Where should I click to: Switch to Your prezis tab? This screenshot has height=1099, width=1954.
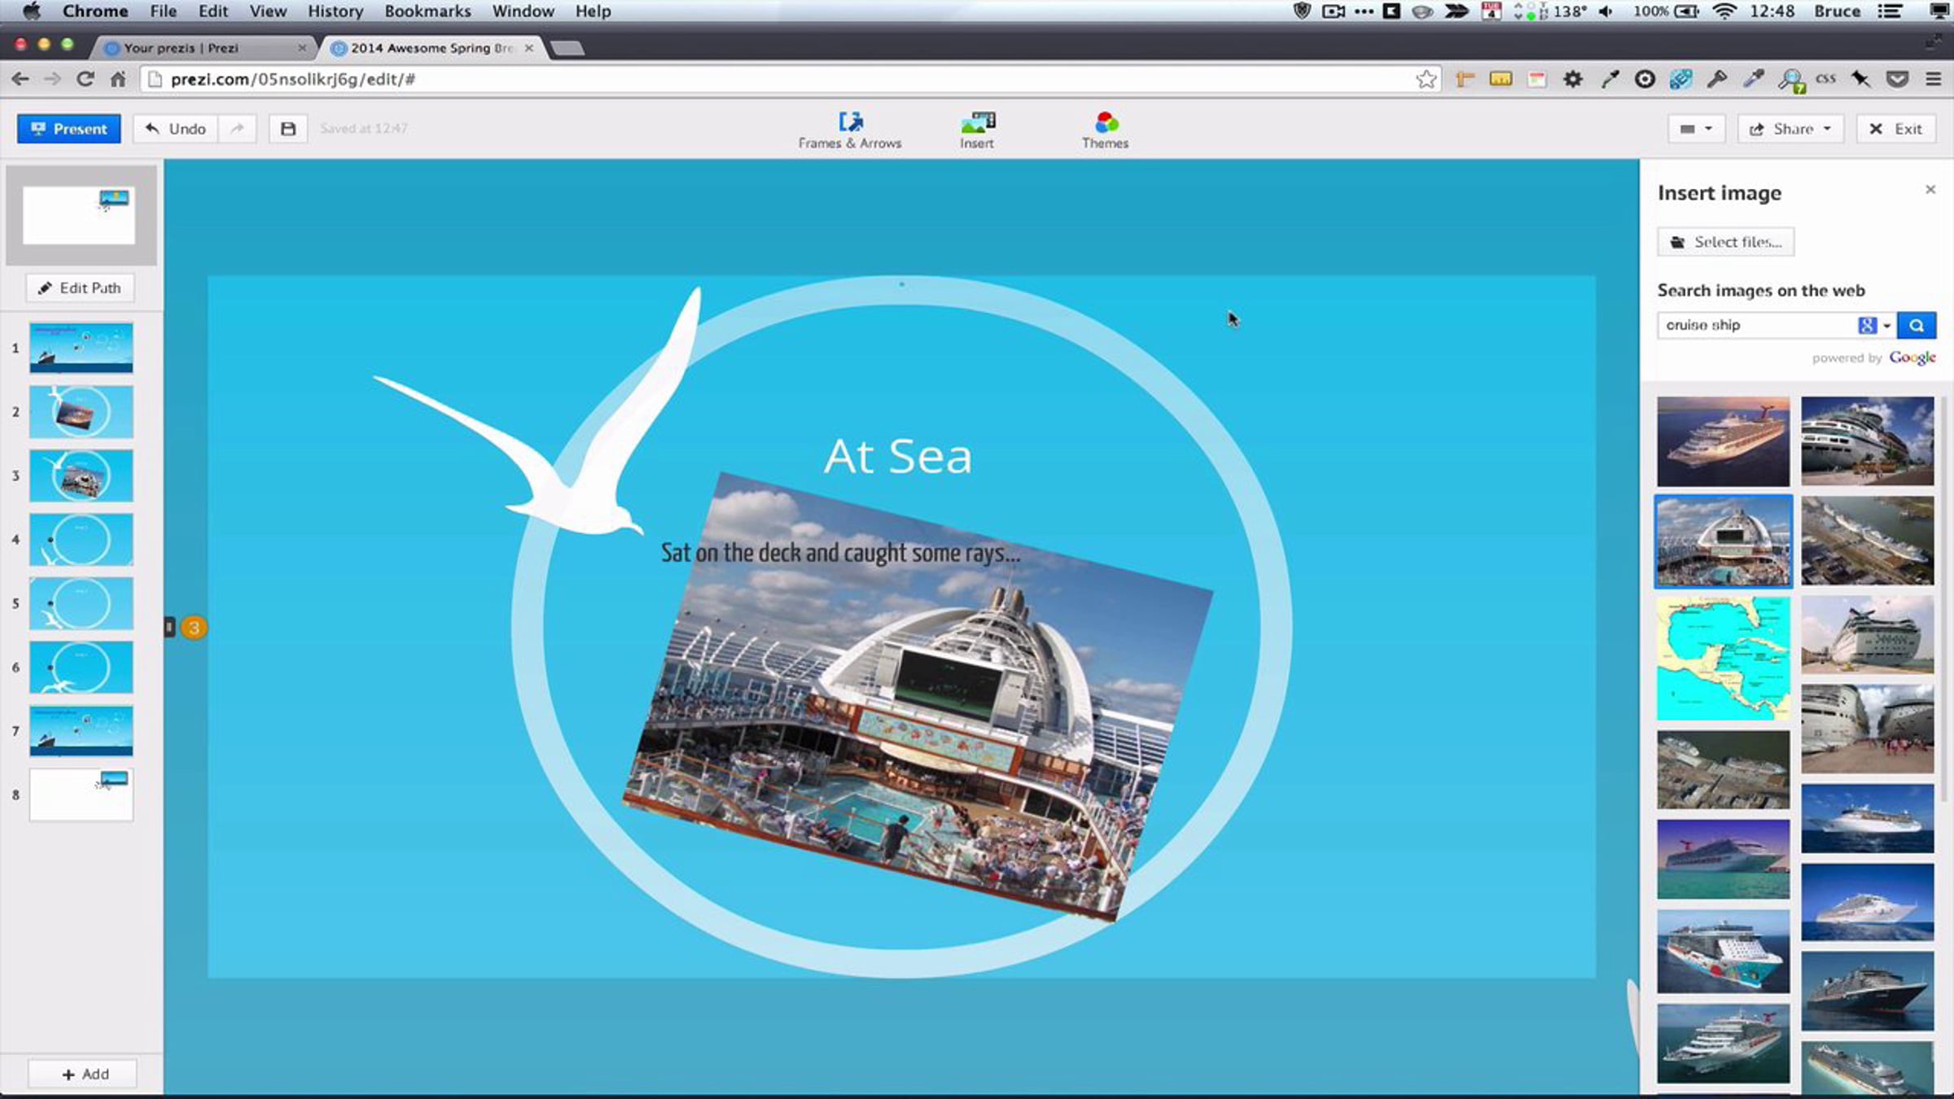[x=181, y=48]
